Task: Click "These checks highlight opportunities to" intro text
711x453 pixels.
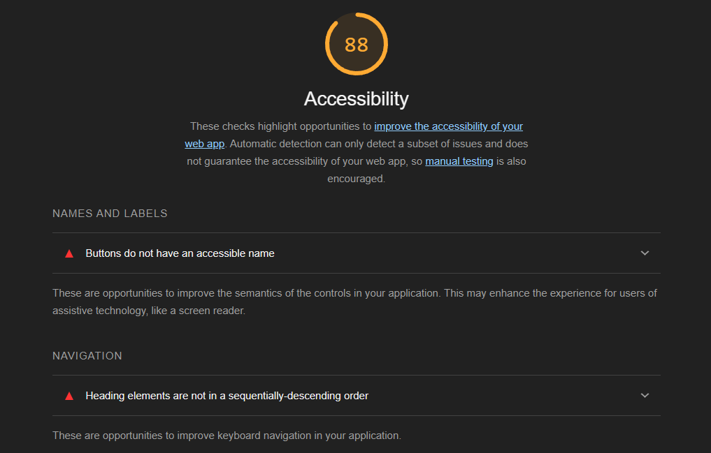Action: click(x=281, y=126)
